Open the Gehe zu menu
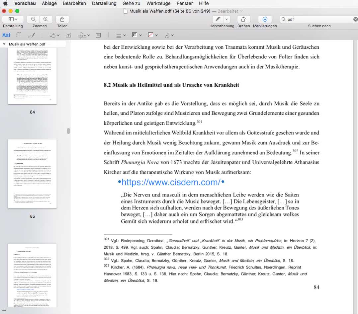The width and height of the screenshot is (358, 314). pos(131,3)
